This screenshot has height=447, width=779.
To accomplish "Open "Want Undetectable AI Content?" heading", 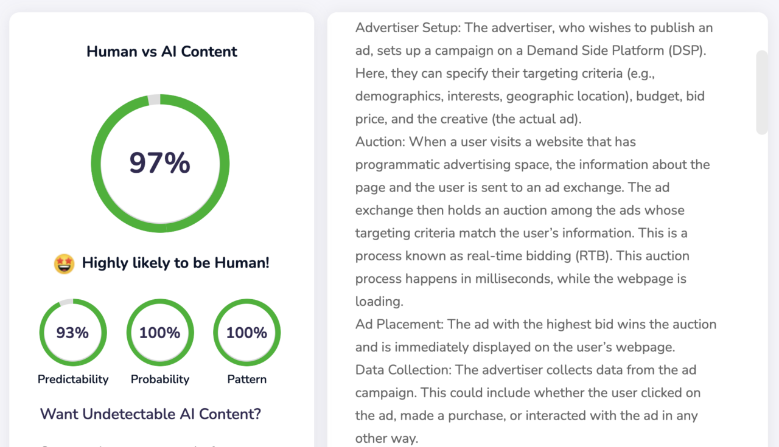I will tap(150, 414).
